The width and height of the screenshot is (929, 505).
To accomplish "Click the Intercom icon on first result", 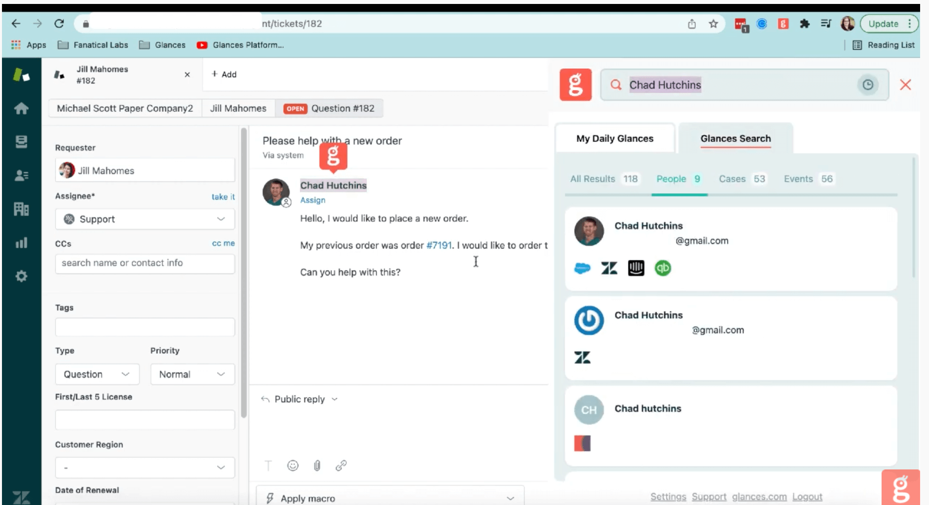I will tap(636, 268).
